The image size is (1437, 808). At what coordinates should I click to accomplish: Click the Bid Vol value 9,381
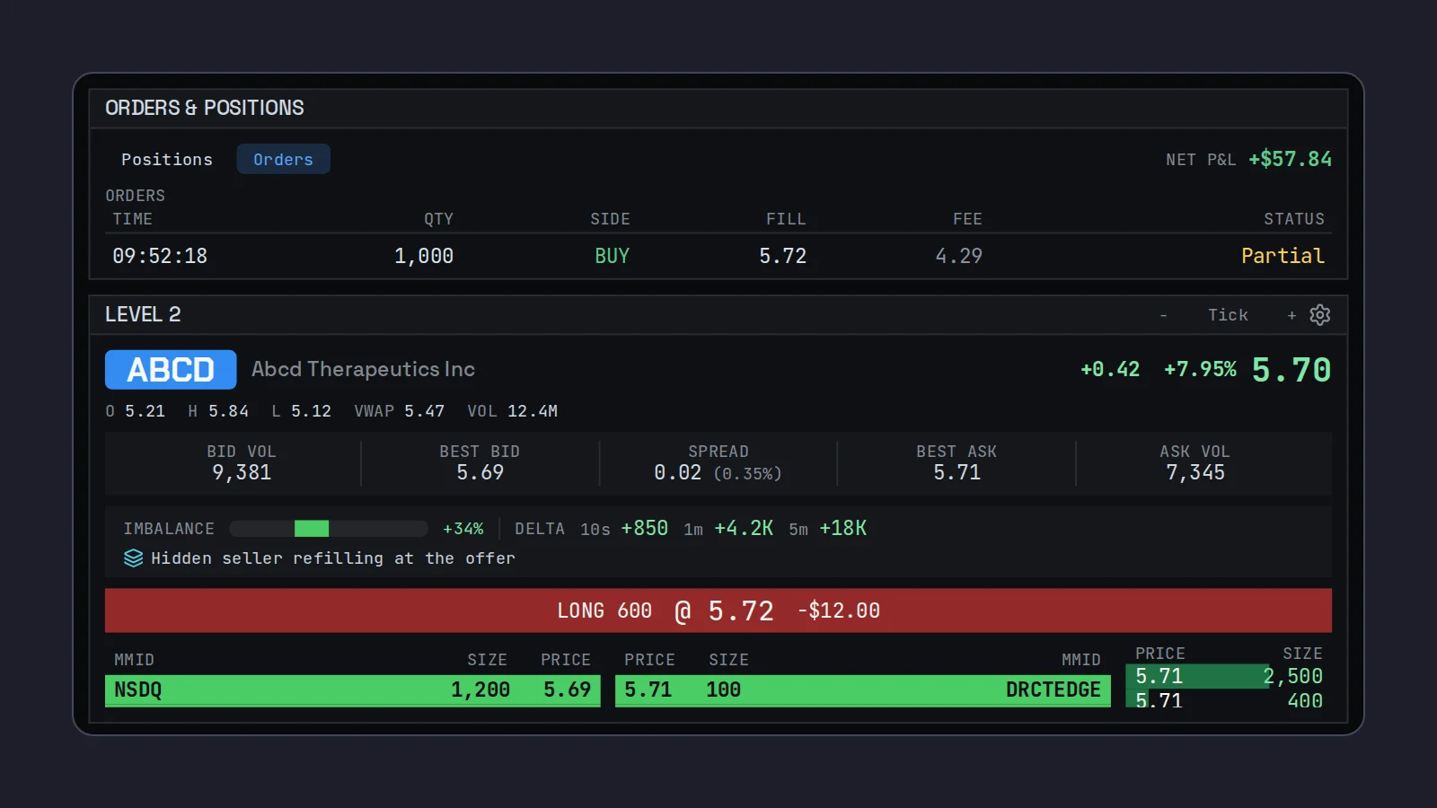(242, 472)
